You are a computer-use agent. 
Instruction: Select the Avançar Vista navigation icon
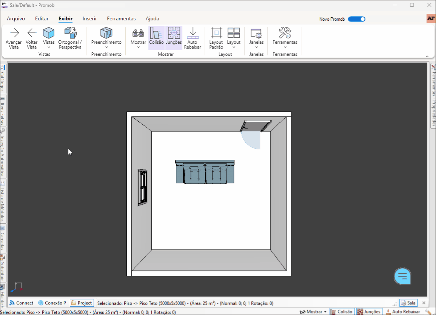click(x=14, y=38)
